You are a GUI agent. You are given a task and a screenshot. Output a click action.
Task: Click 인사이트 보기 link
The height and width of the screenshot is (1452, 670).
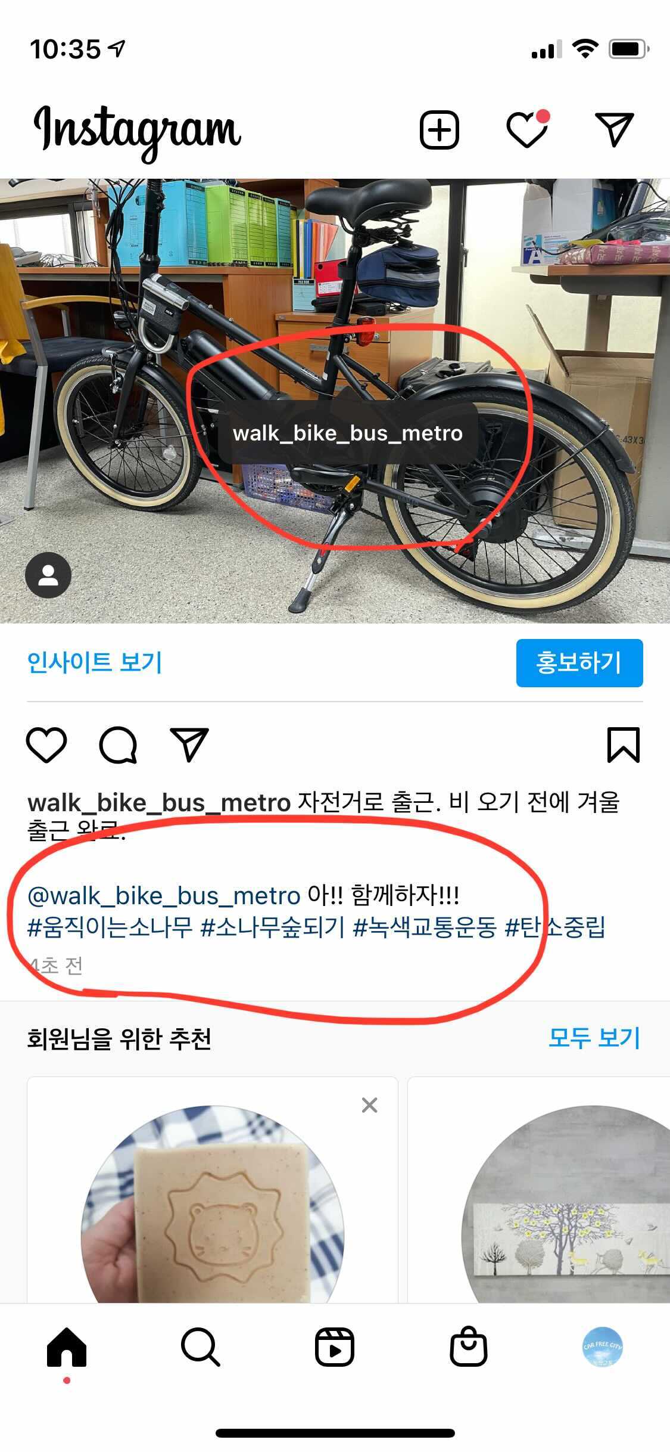[95, 662]
